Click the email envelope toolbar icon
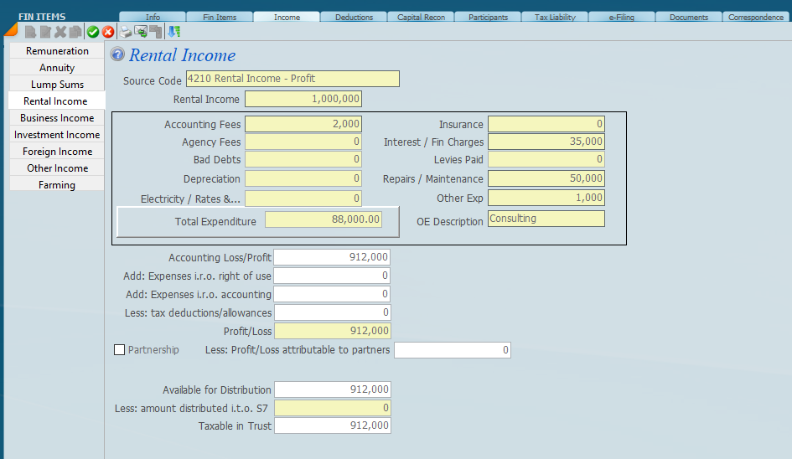The height and width of the screenshot is (459, 792). (x=141, y=32)
